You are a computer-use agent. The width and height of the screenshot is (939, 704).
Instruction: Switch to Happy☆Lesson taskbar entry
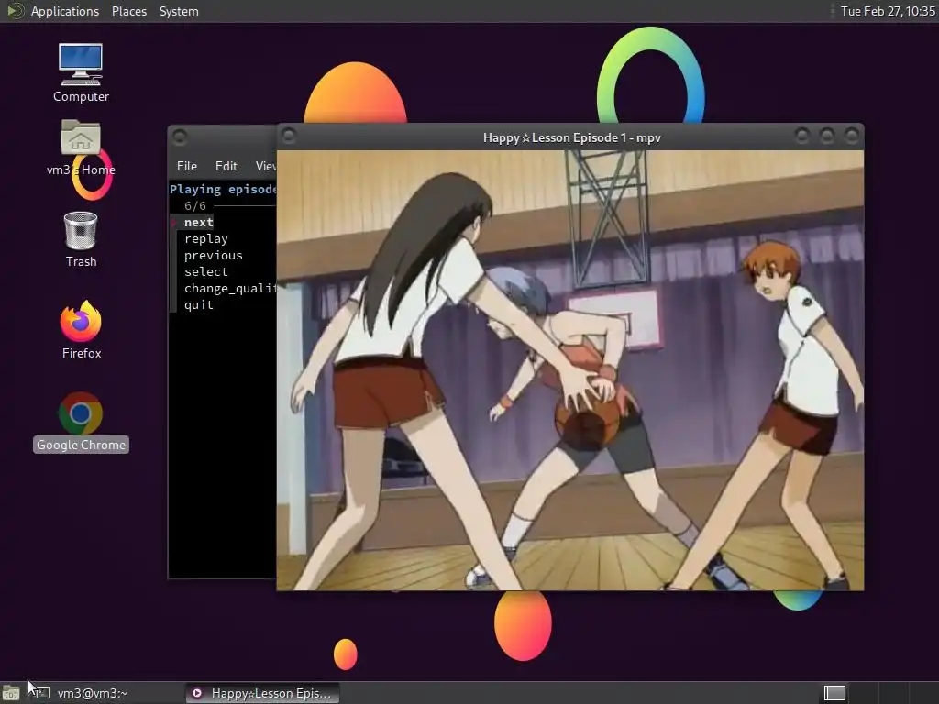(x=261, y=693)
